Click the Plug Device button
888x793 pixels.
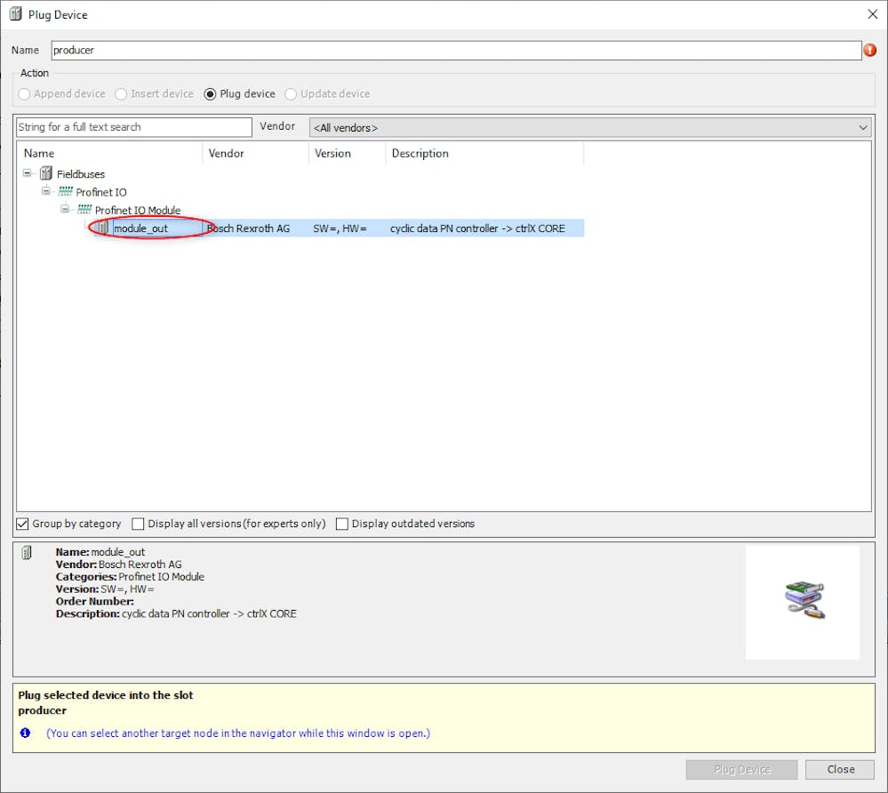[x=742, y=769]
